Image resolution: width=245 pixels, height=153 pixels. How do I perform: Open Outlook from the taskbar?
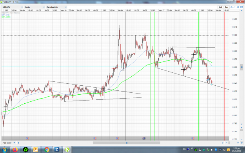[36, 150]
